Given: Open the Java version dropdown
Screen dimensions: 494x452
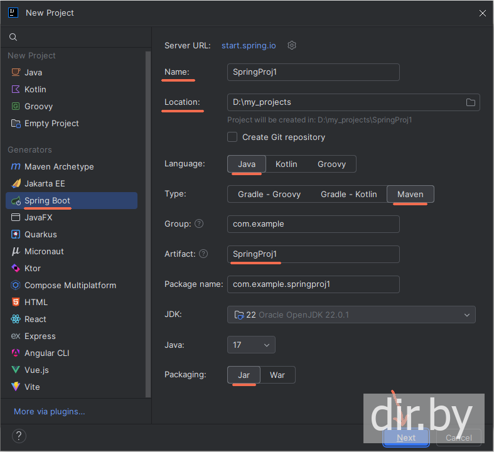Looking at the screenshot, I should pyautogui.click(x=251, y=345).
